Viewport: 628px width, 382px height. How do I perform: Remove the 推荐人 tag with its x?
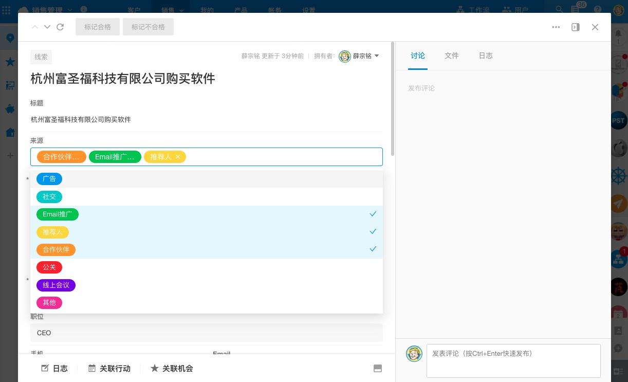click(178, 157)
